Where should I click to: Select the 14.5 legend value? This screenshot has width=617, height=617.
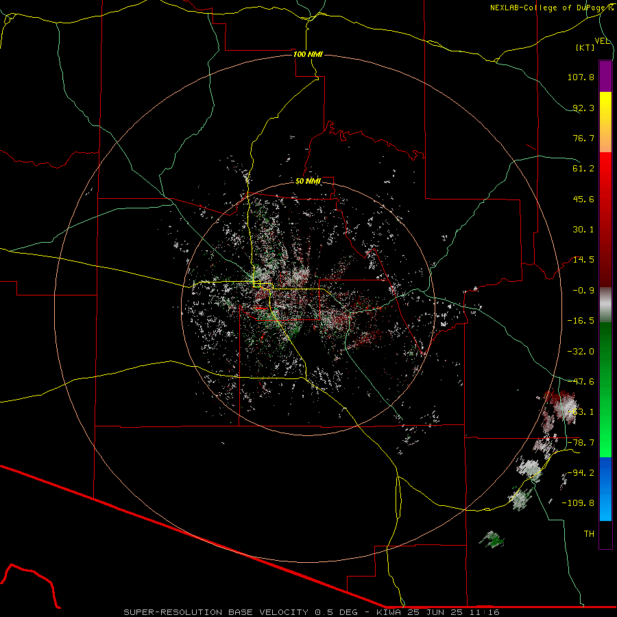[x=583, y=260]
